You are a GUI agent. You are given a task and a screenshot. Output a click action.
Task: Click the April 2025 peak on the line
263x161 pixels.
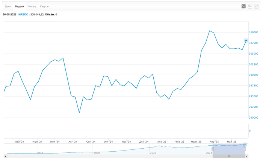[210, 31]
